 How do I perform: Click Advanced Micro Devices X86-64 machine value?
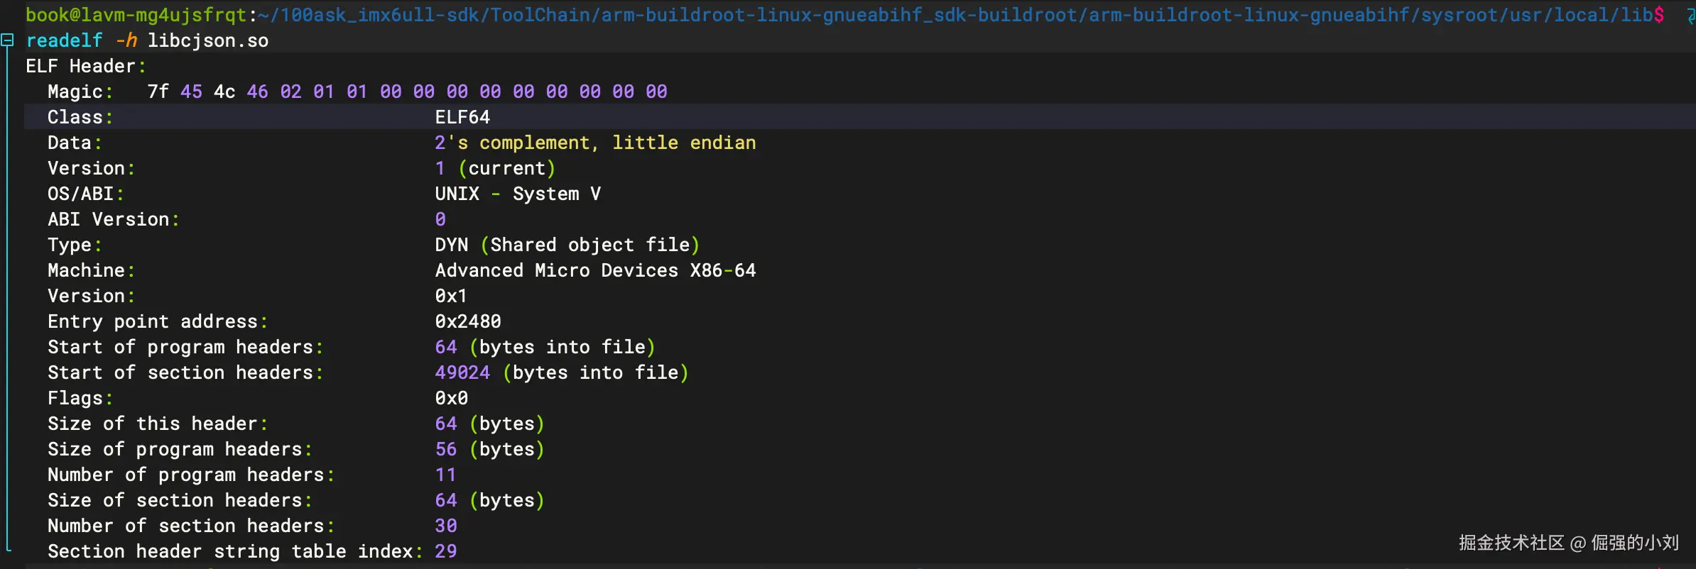(595, 270)
